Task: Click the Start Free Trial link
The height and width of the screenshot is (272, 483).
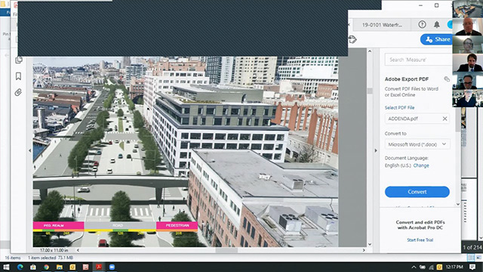Action: 420,240
